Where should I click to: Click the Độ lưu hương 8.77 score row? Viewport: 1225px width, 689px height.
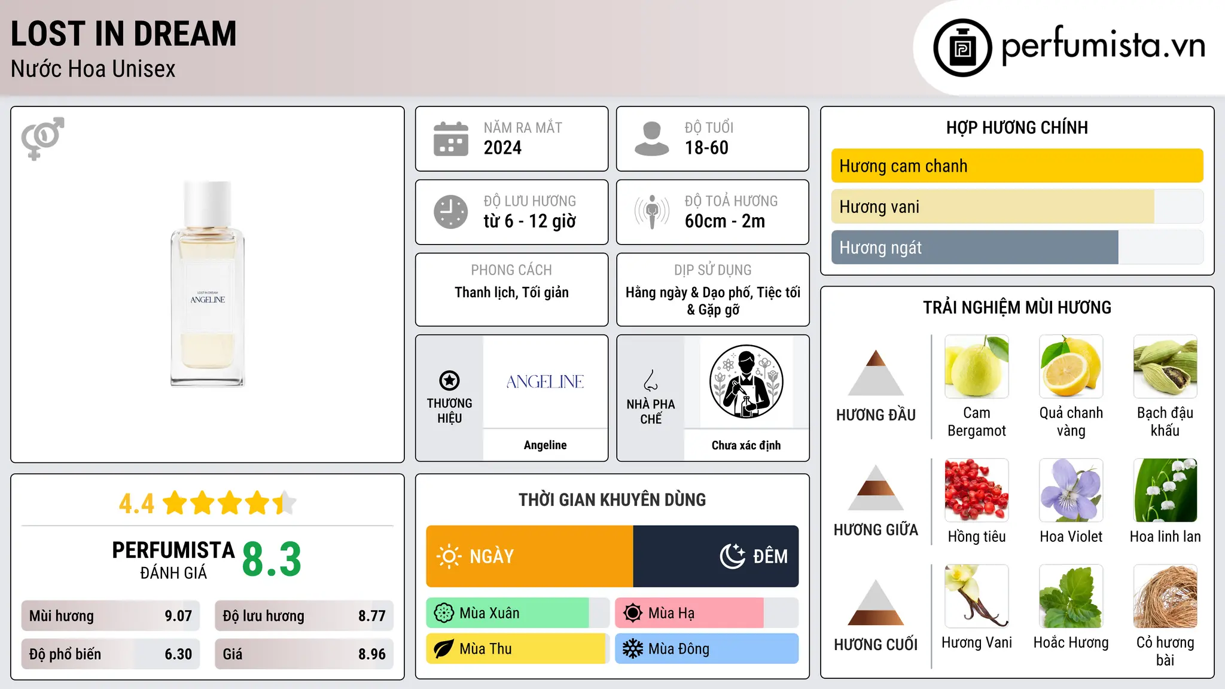coord(304,615)
